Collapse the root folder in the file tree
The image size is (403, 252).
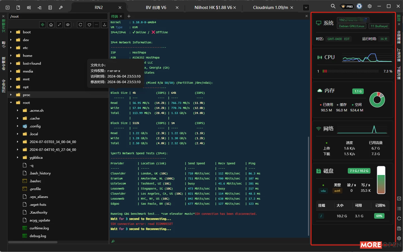tap(11, 102)
